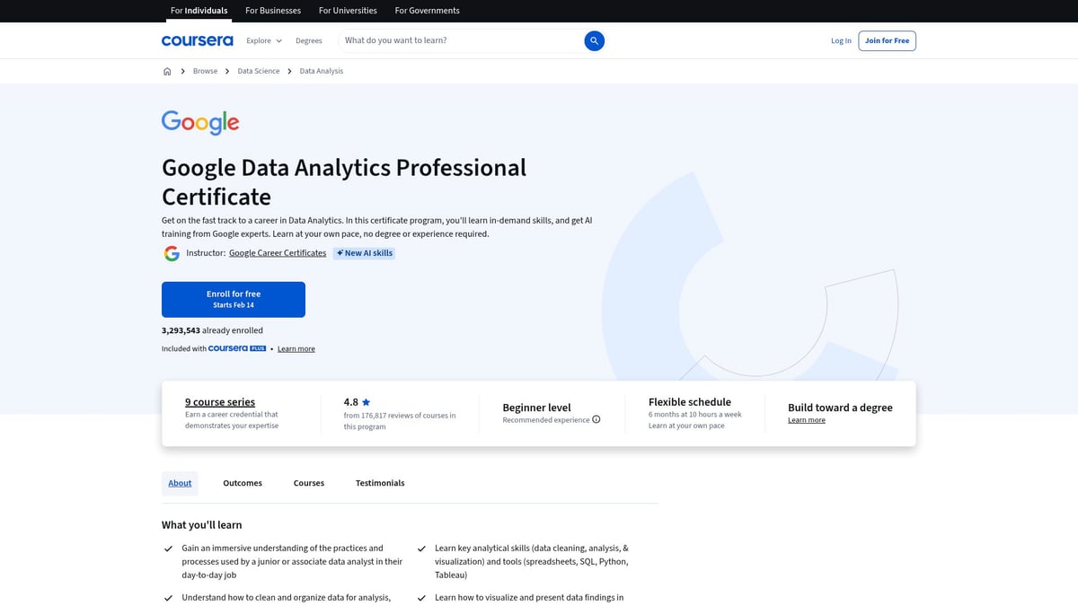Screen dimensions: 1078x606
Task: Click the Coursera logo
Action: (197, 40)
